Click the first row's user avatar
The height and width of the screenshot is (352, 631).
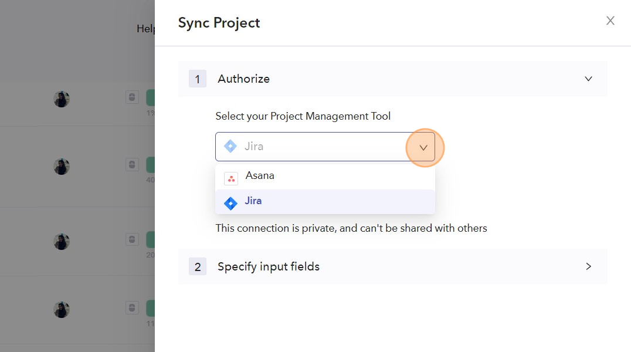tap(62, 99)
